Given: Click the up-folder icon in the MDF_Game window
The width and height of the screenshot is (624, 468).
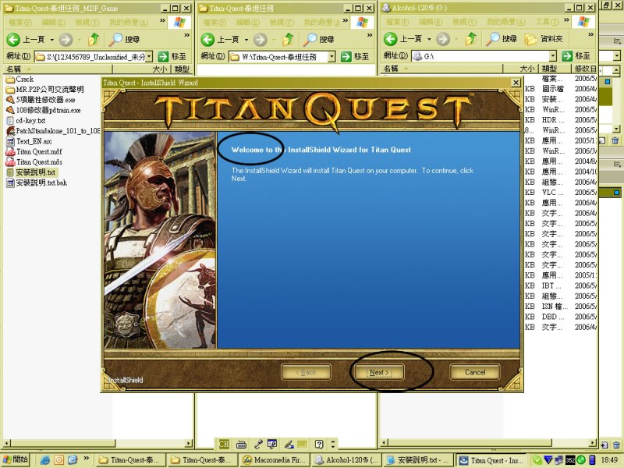Looking at the screenshot, I should click(94, 40).
